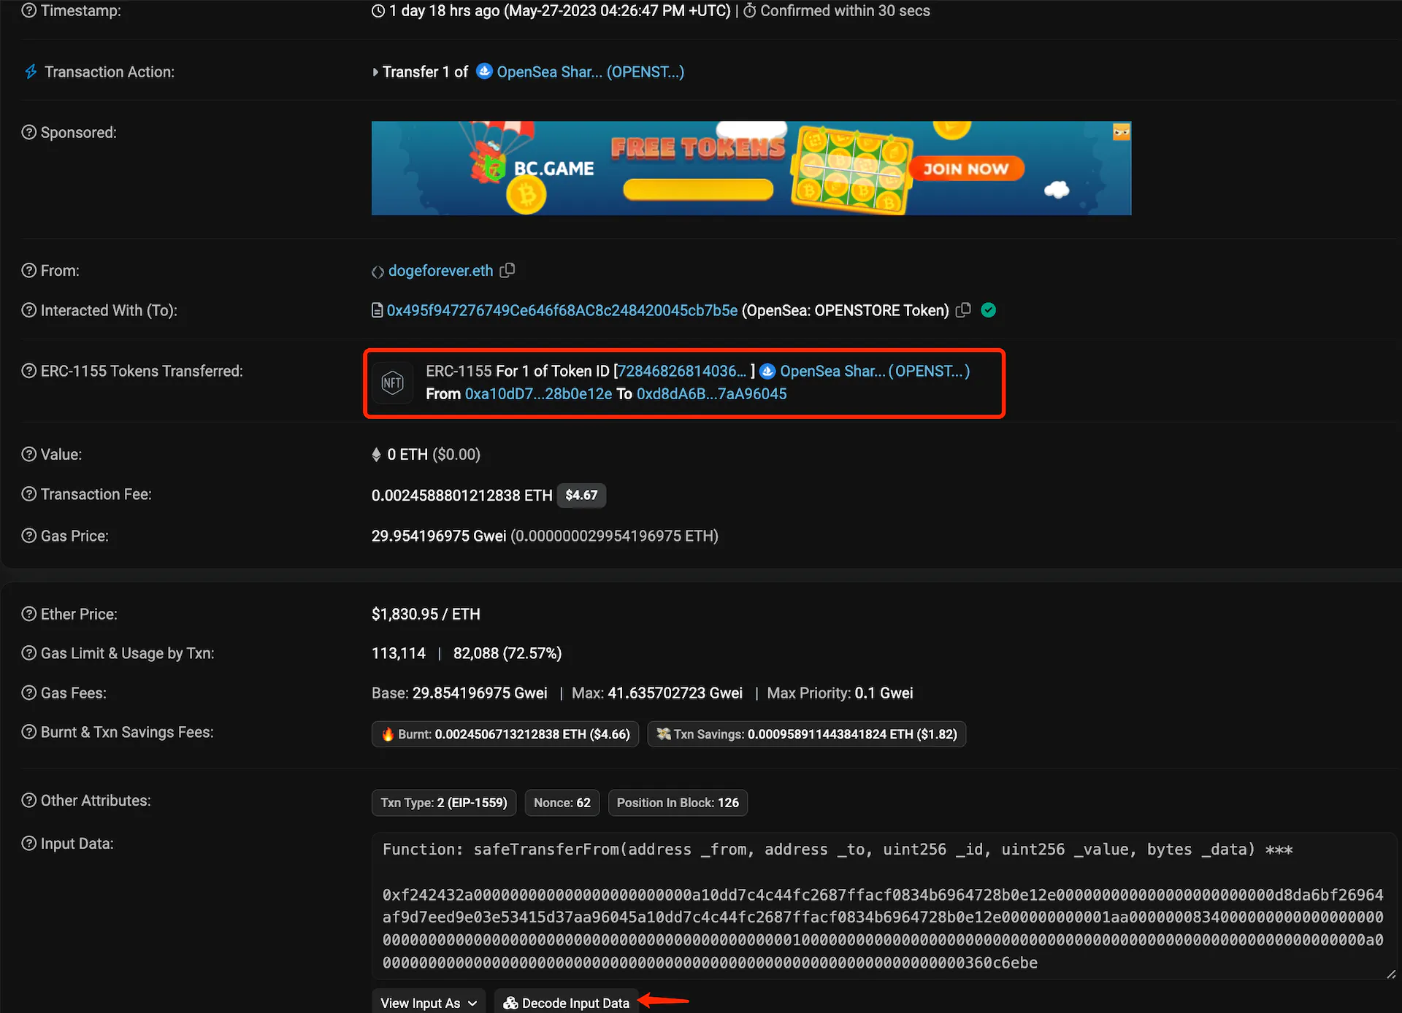Click the Interacted With help icon

click(x=28, y=310)
